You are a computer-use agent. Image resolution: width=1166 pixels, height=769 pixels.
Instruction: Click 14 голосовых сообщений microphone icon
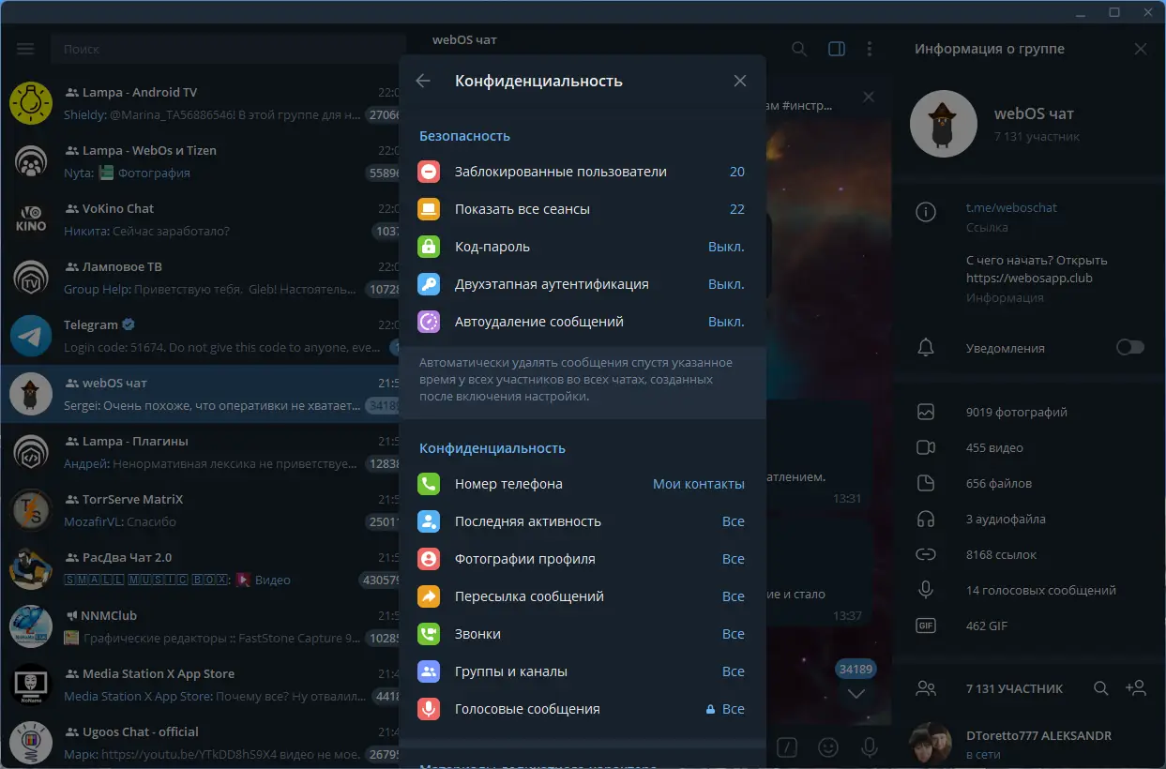[926, 590]
